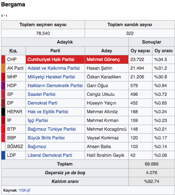Click the purple HDP color swatch
This screenshot has height=195, width=175.
click(x=3, y=85)
